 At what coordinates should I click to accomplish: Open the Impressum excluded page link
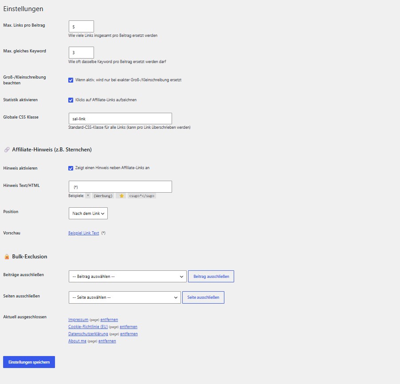point(78,320)
